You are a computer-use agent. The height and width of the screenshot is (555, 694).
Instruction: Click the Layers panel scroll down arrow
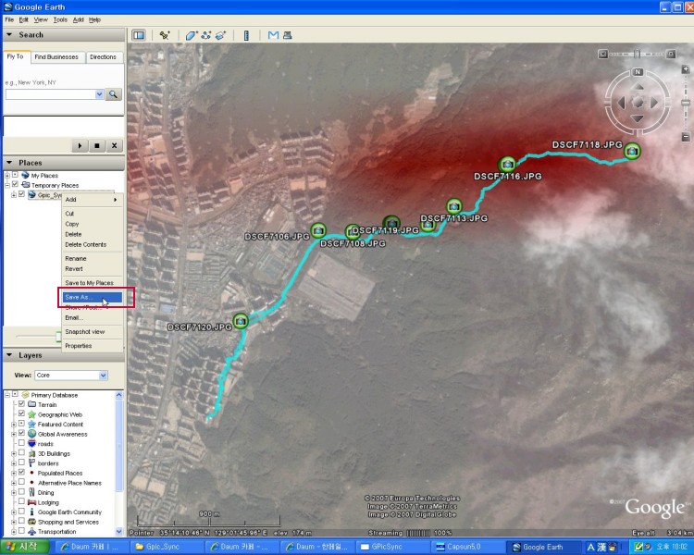pyautogui.click(x=119, y=531)
